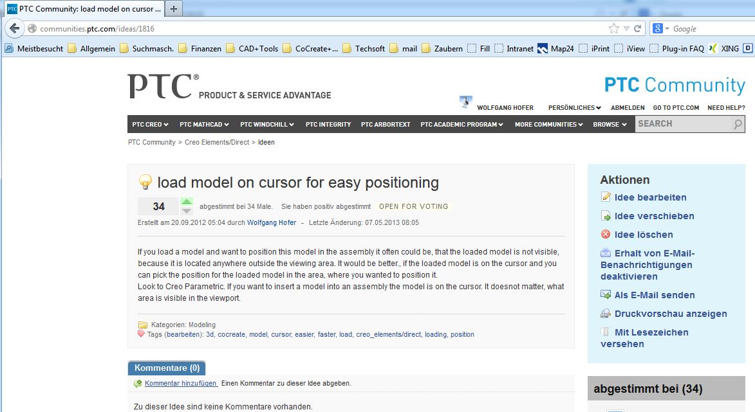755x412 pixels.
Task: Click Idee bearbeiten link
Action: click(651, 197)
